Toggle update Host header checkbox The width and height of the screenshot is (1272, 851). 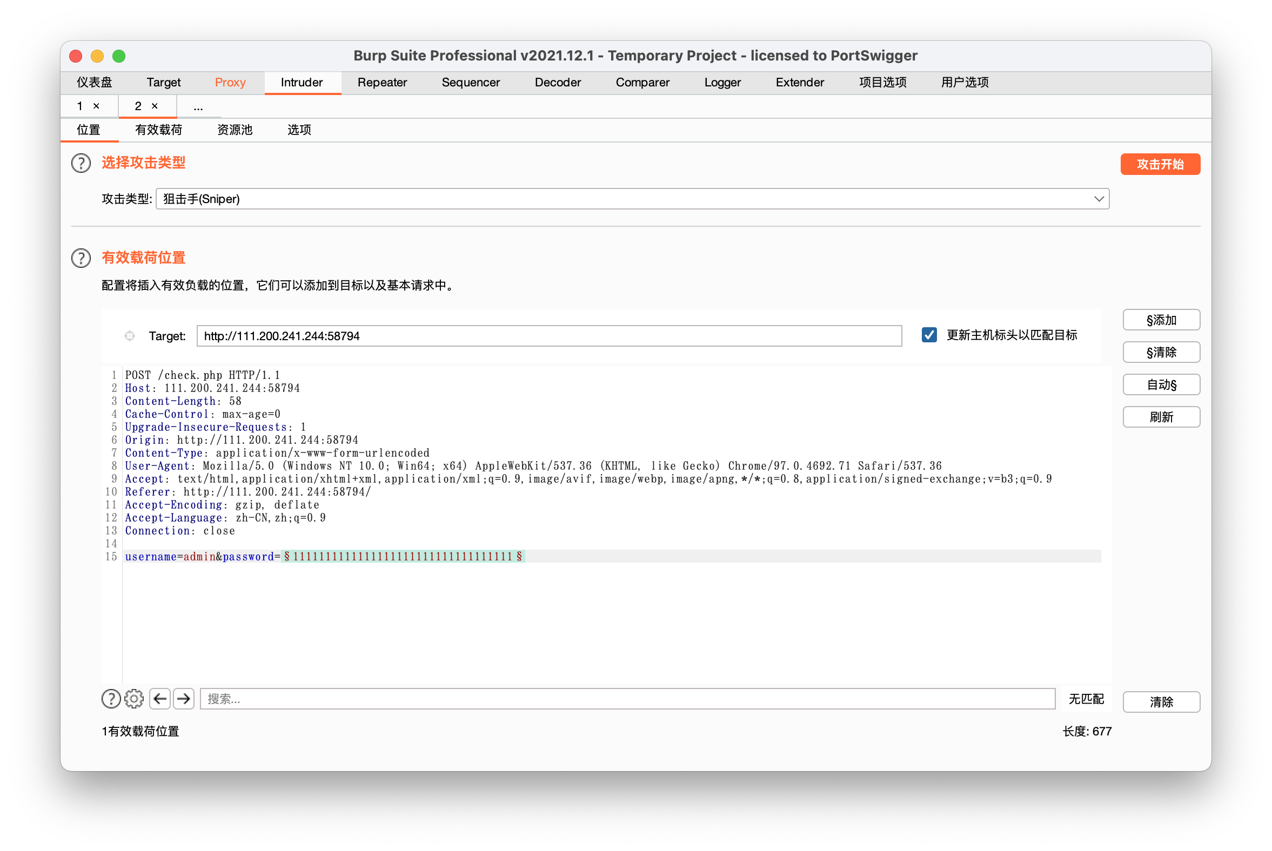tap(929, 335)
